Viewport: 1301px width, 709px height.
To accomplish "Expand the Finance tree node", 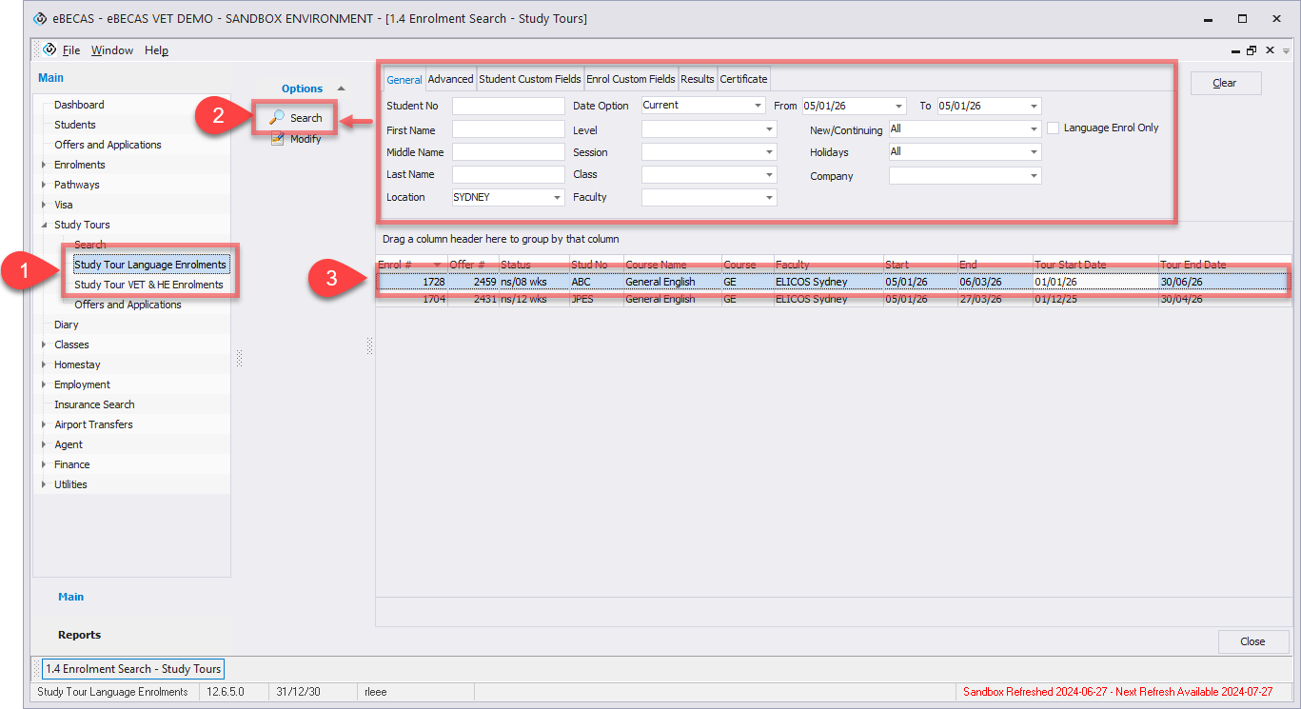I will pyautogui.click(x=44, y=465).
